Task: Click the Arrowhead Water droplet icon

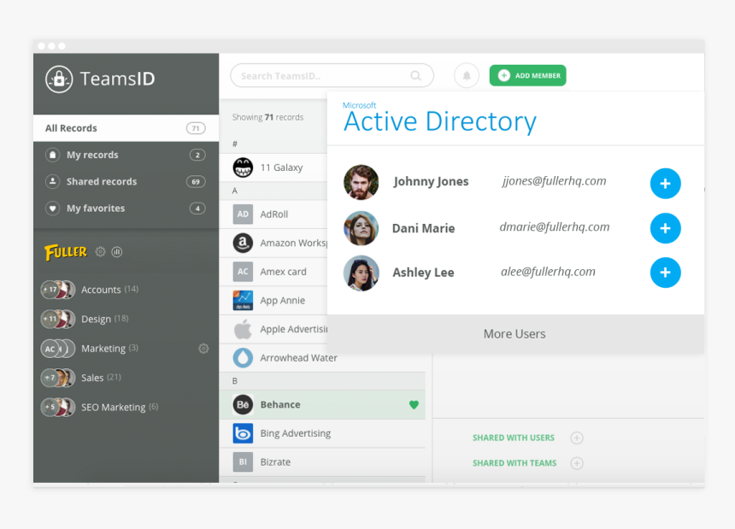Action: [243, 358]
